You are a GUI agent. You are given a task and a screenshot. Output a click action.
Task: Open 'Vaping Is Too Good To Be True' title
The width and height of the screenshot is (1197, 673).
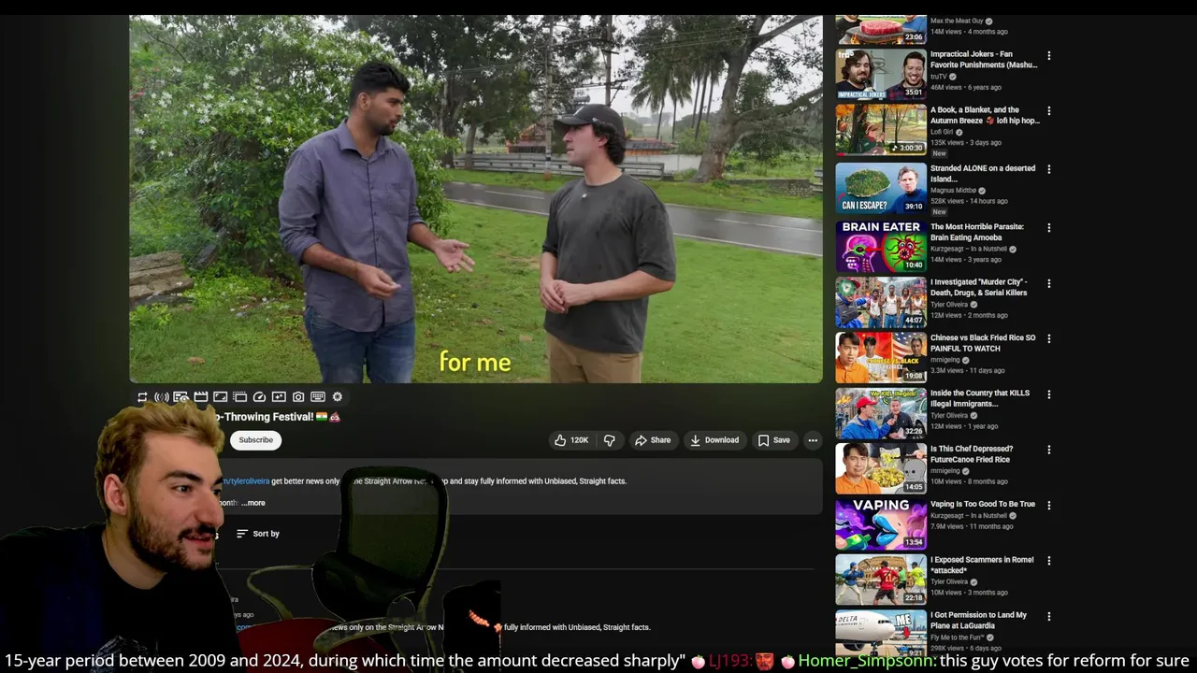click(x=983, y=504)
